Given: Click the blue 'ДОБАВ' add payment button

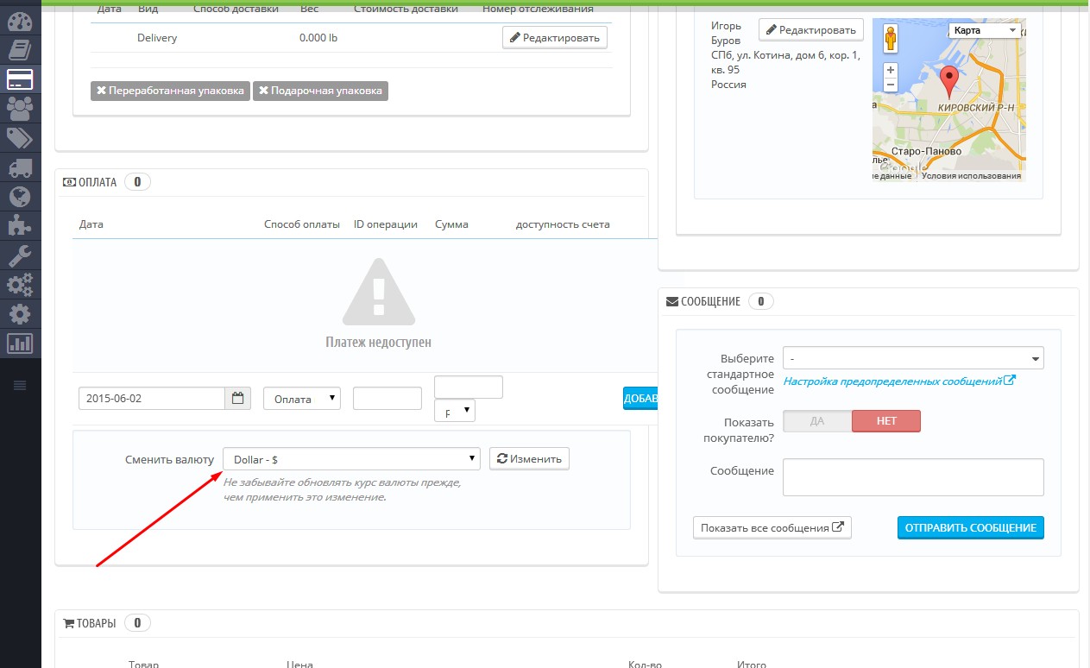Looking at the screenshot, I should click(640, 398).
